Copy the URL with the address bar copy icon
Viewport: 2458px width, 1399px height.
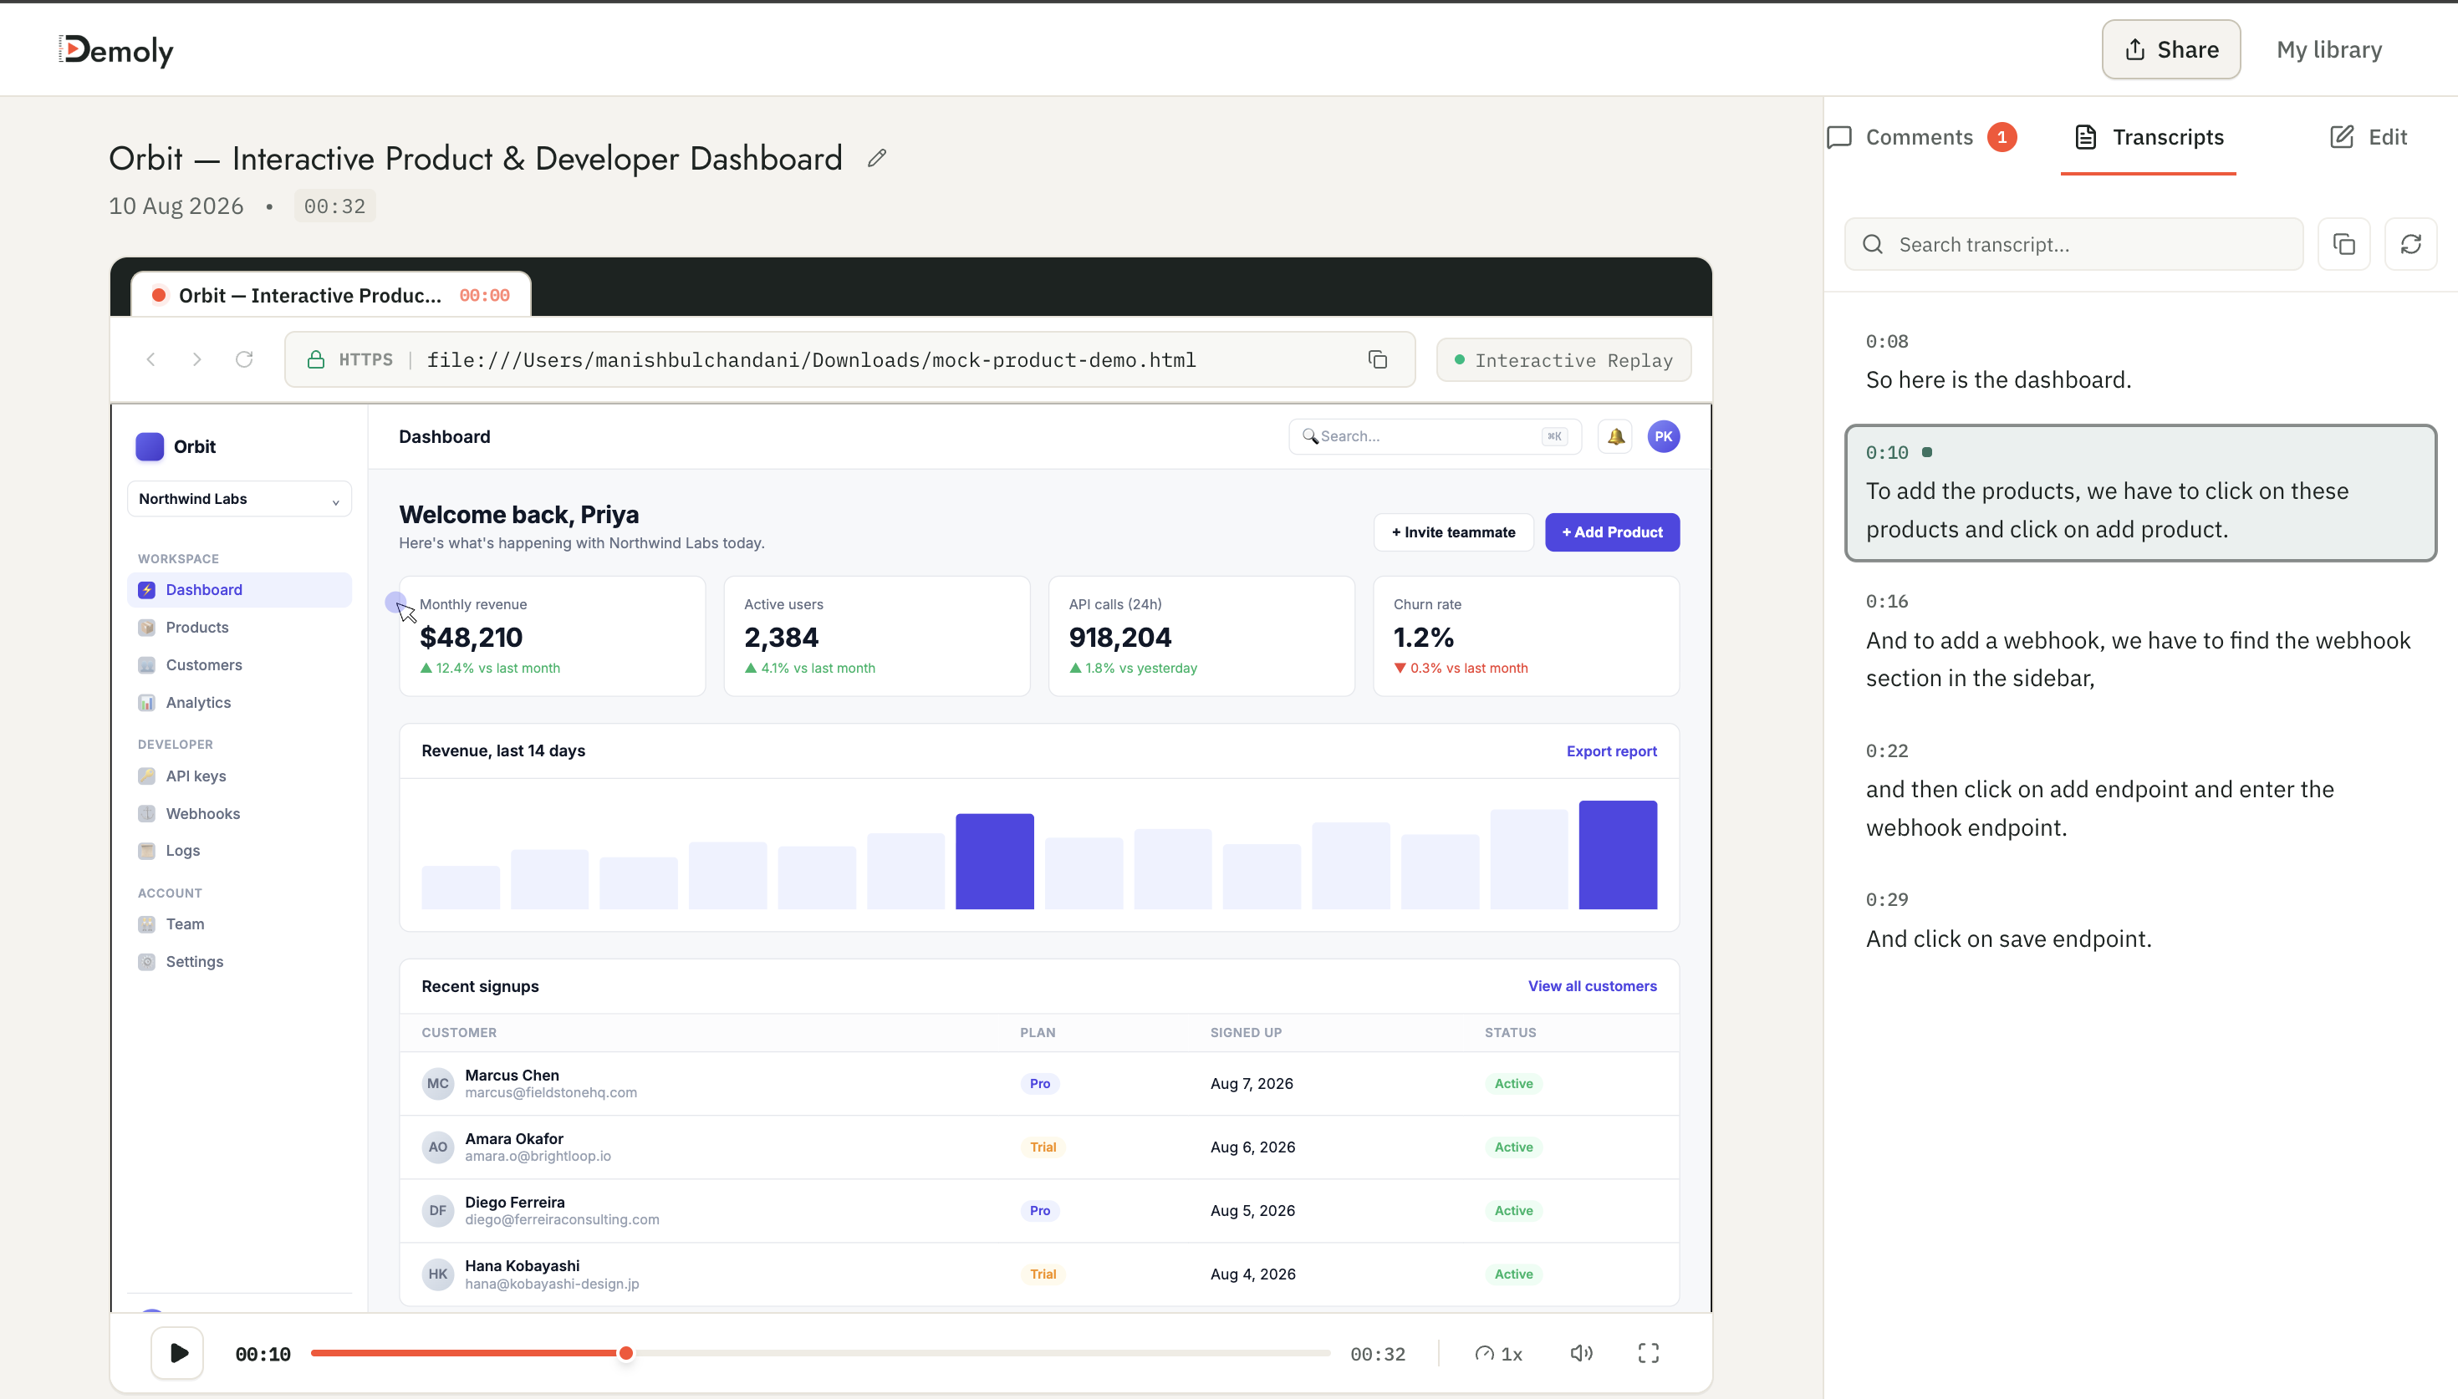coord(1377,359)
